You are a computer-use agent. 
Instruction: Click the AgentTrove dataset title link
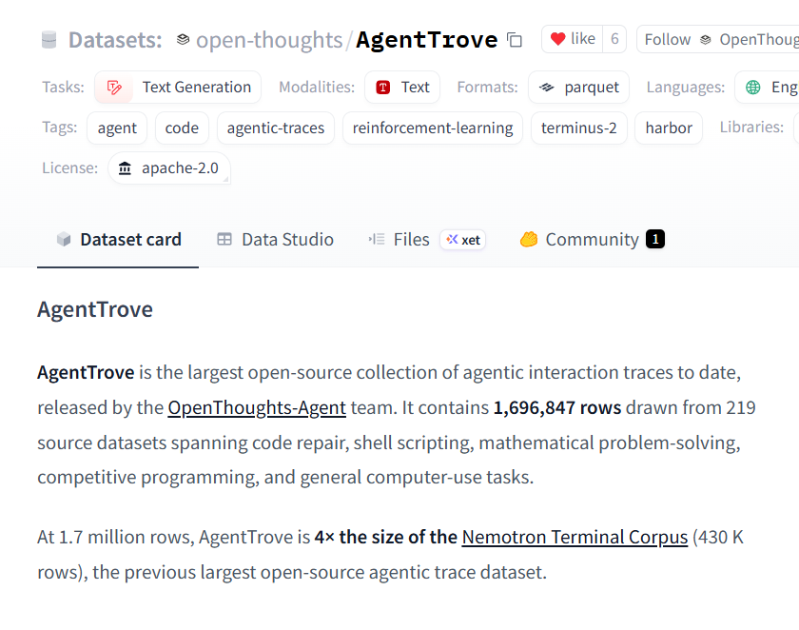click(x=426, y=40)
